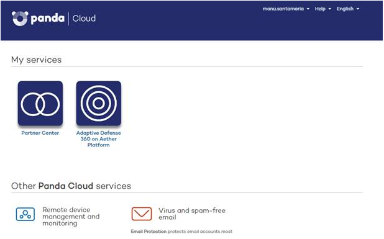Open the Partner Center tile icon

tap(40, 103)
